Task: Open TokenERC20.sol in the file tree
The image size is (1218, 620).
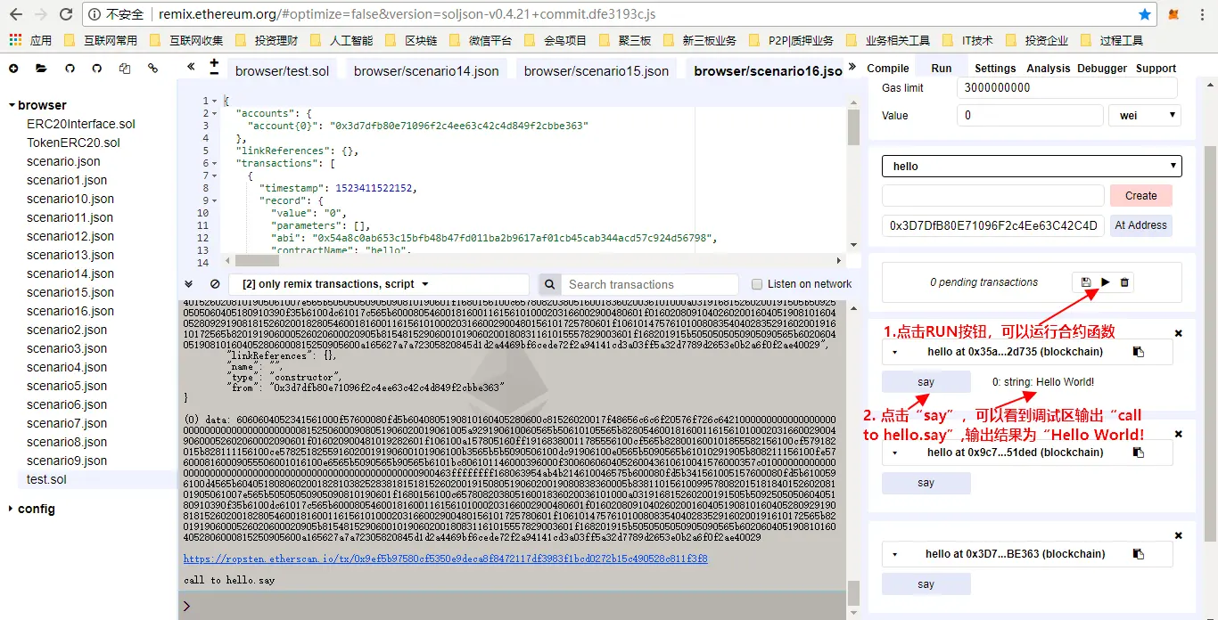Action: 73,143
